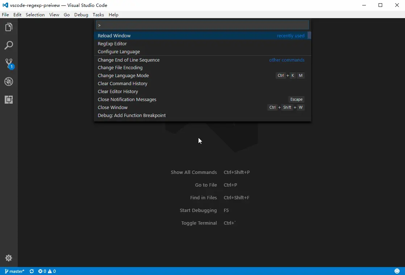
Task: Open the Help menu
Action: 113,15
